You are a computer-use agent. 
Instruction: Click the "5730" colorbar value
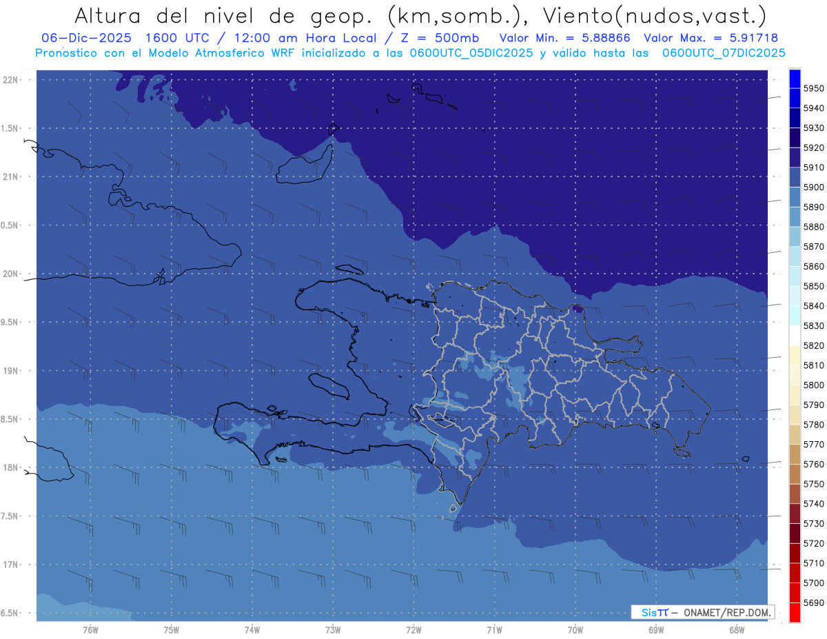[x=813, y=524]
